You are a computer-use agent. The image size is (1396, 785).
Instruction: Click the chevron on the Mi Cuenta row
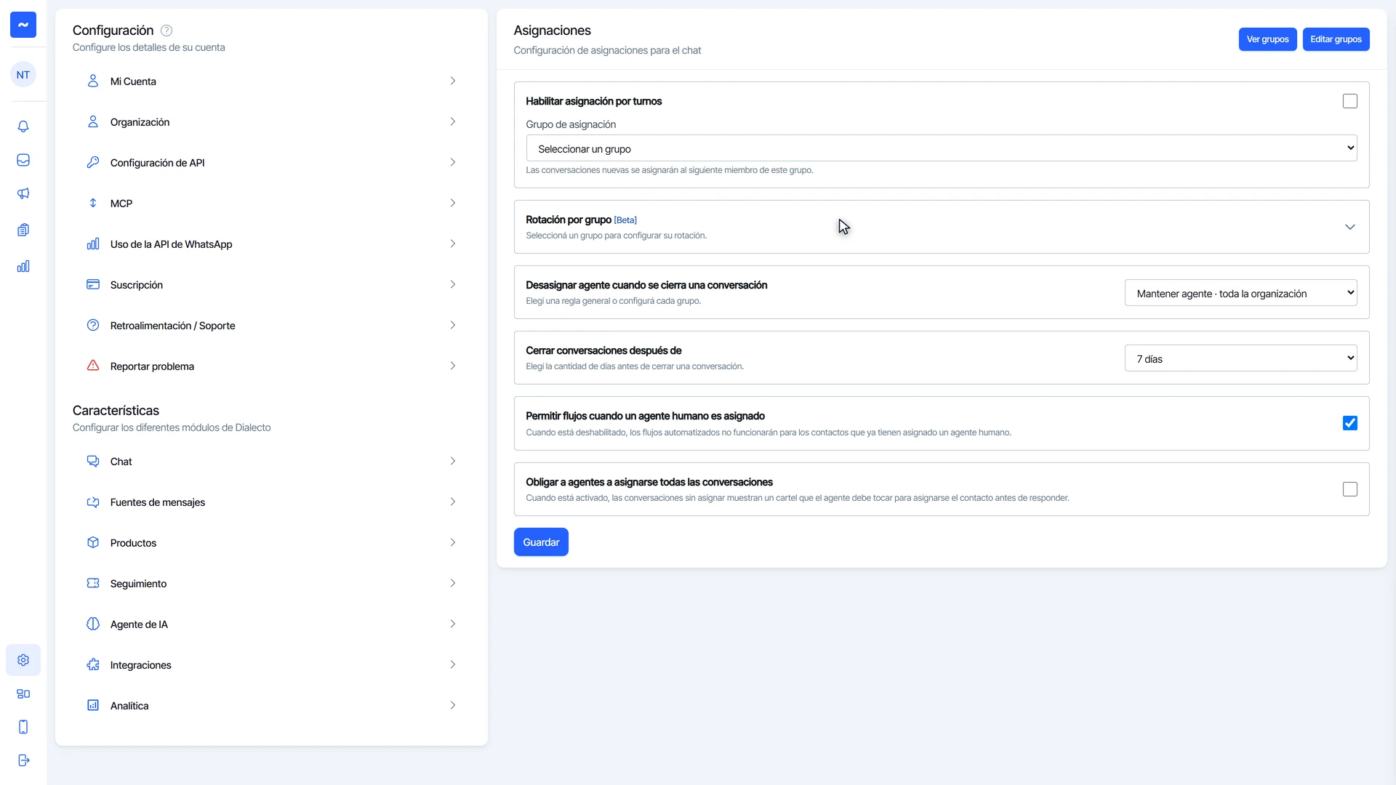point(452,81)
